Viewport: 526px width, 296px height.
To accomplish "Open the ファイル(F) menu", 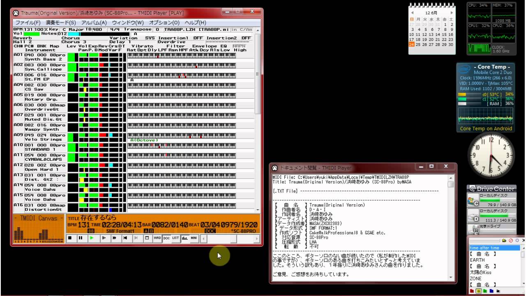I will [x=28, y=23].
